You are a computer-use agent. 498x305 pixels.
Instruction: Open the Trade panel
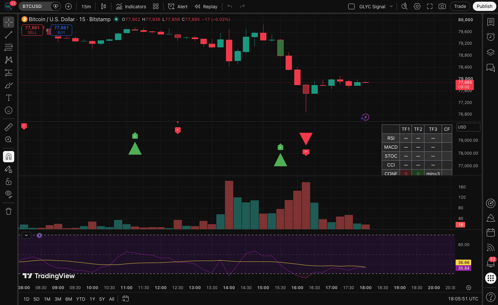[460, 6]
